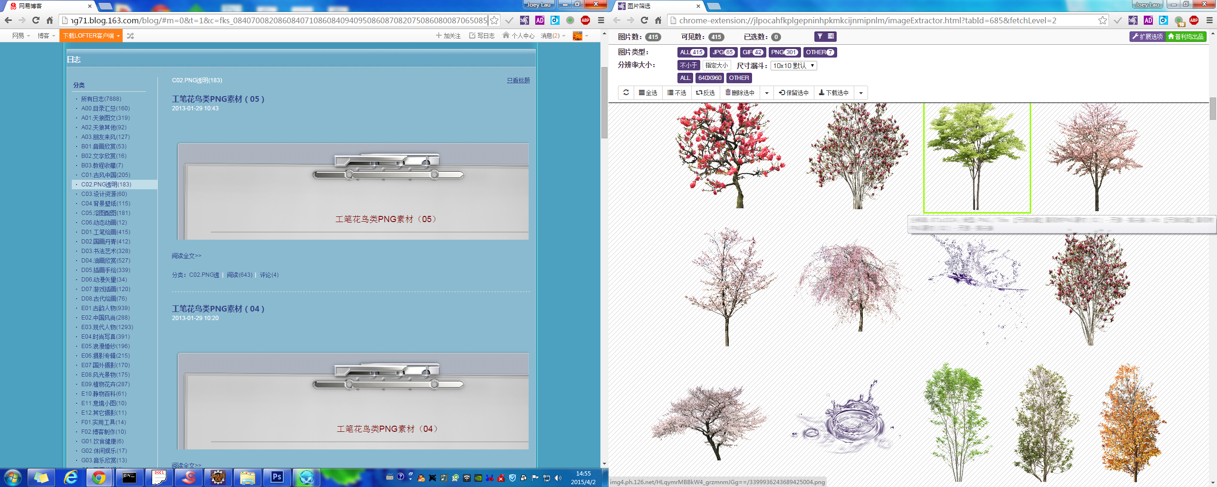Toggle the OTHER 7 image type filter
Viewport: 1217px width, 487px height.
pos(820,52)
